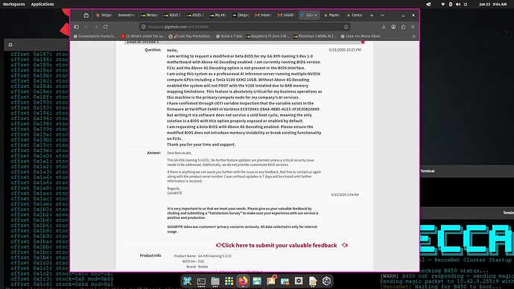Viewport: 514px width, 289px height.
Task: Toggle the Firefox sidebar button
Action: (77, 27)
